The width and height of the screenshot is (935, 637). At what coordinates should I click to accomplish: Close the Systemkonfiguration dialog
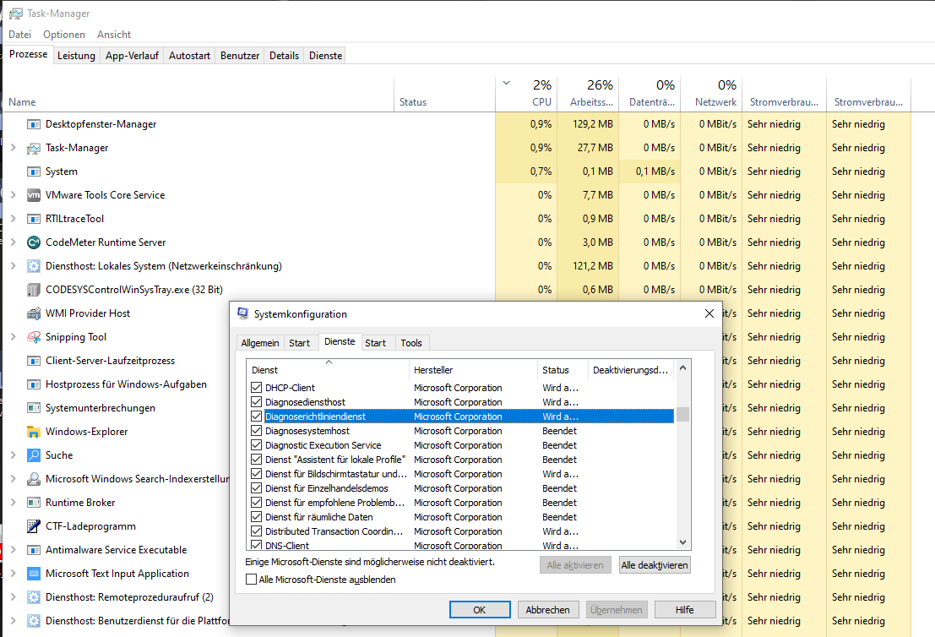point(709,313)
